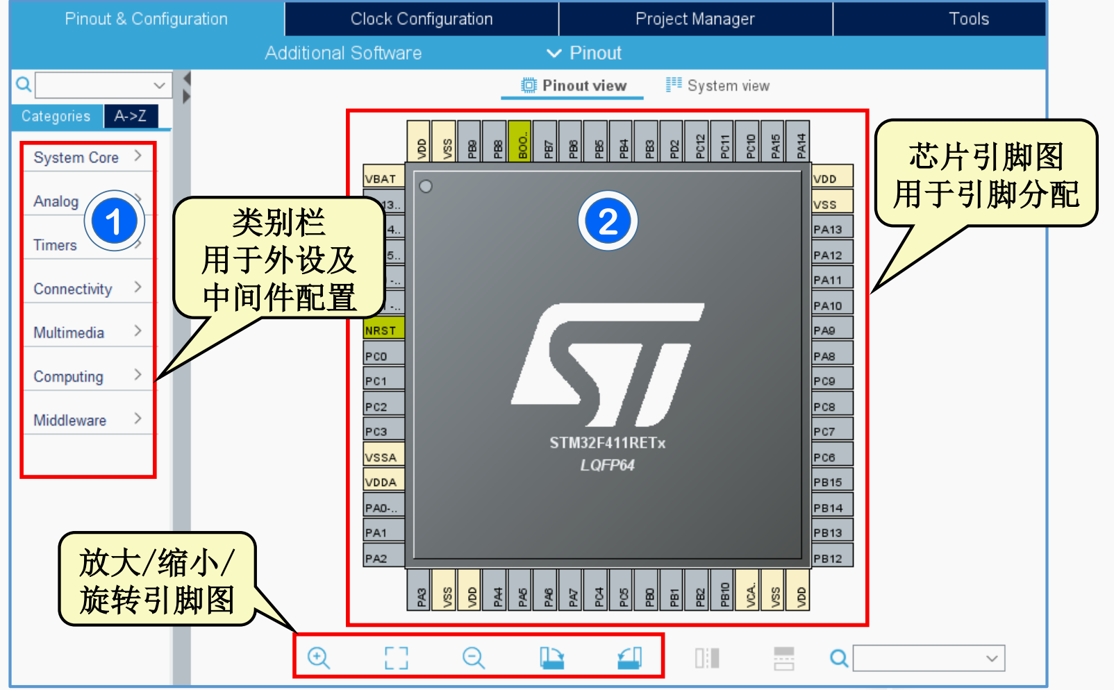Click the pin search magnifier icon
1114x690 pixels.
pyautogui.click(x=839, y=658)
